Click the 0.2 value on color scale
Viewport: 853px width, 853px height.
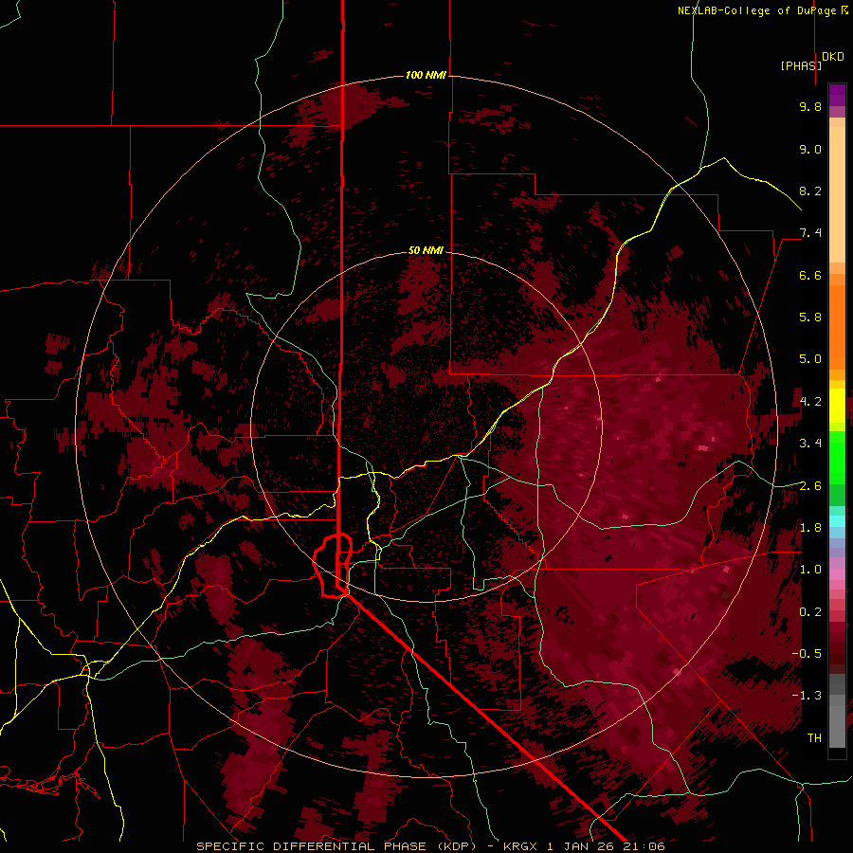[x=810, y=612]
